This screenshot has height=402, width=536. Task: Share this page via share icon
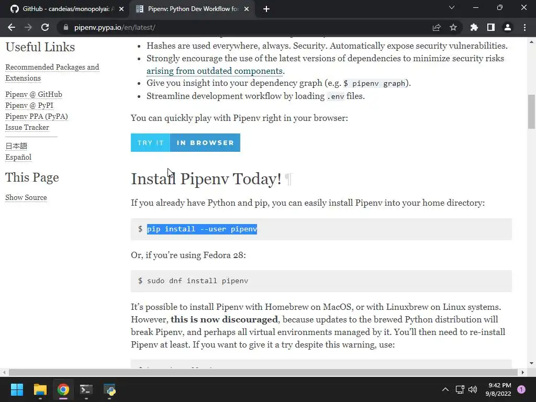(437, 27)
